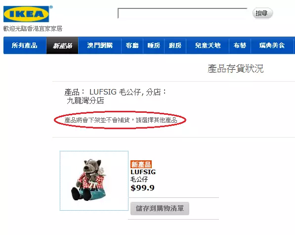Click the 搜尋 search button
Viewport: 295px width, 235px height.
click(262, 13)
